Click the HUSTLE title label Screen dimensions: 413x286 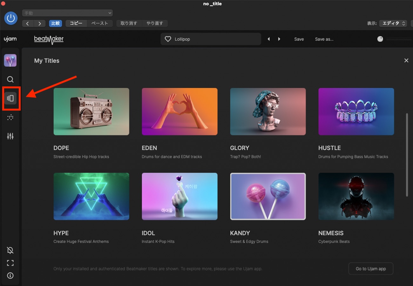[x=329, y=148]
